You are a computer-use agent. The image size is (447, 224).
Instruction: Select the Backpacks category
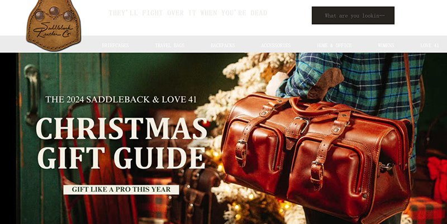pos(223,45)
